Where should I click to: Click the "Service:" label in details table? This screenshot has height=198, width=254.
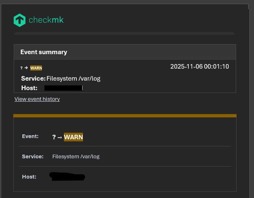tap(33, 157)
